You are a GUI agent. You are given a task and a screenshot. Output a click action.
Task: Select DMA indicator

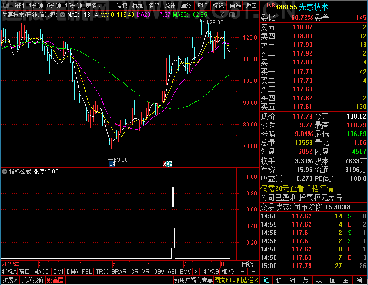point(72,272)
